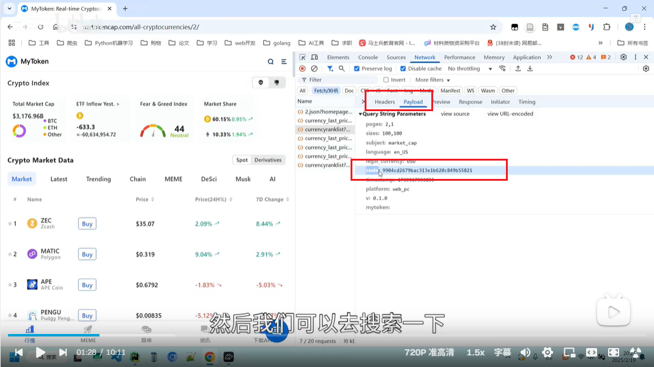Open the network search magnifier
The image size is (654, 367).
(x=342, y=69)
